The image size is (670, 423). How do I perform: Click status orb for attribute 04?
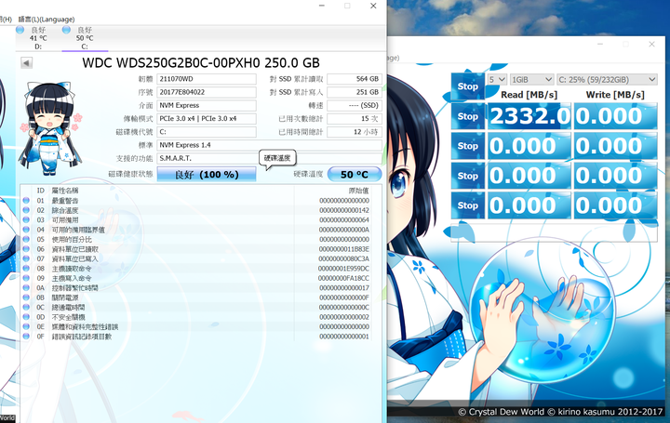pos(26,230)
